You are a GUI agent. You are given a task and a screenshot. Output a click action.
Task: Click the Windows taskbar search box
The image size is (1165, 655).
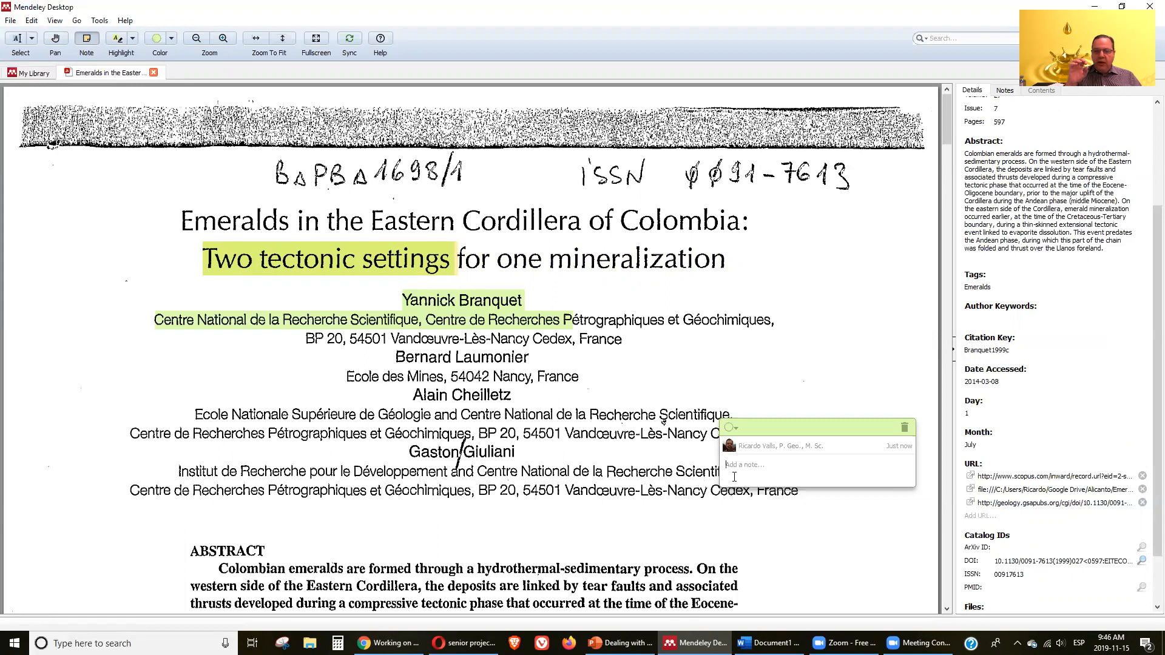(133, 643)
